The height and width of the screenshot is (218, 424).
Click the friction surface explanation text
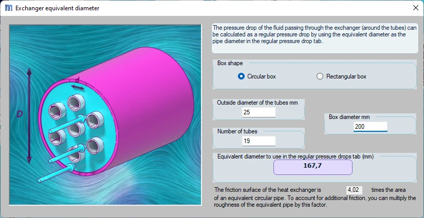click(x=315, y=197)
